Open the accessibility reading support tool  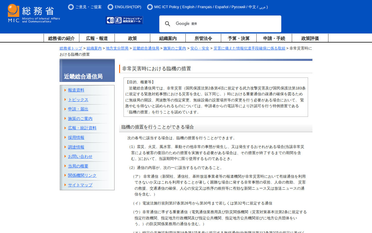[x=124, y=20]
